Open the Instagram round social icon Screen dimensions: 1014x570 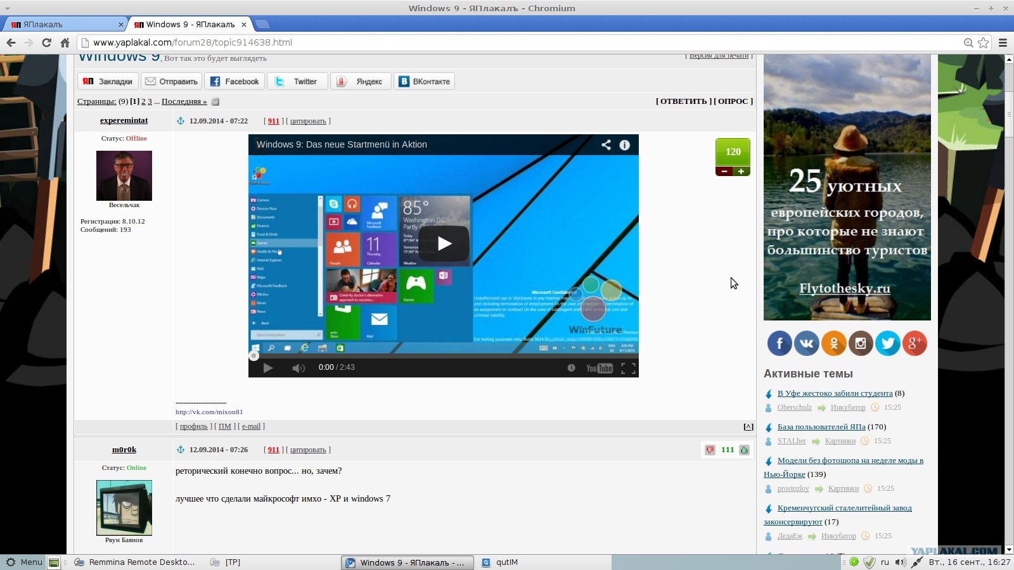pyautogui.click(x=861, y=343)
